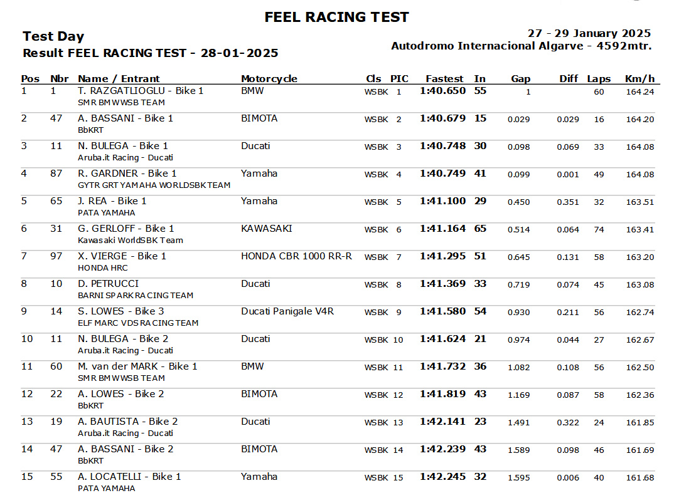
Task: Select N. BULEGA - Bike 1 row
Action: click(338, 151)
